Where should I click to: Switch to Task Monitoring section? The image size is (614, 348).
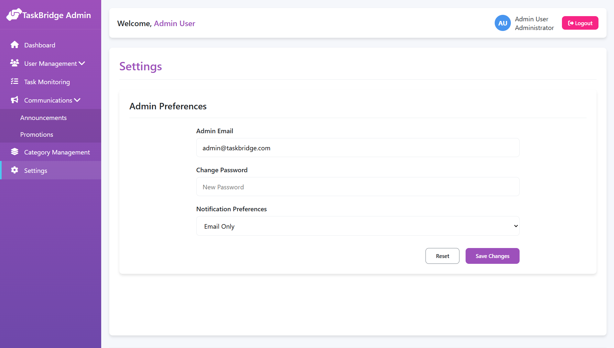click(47, 82)
